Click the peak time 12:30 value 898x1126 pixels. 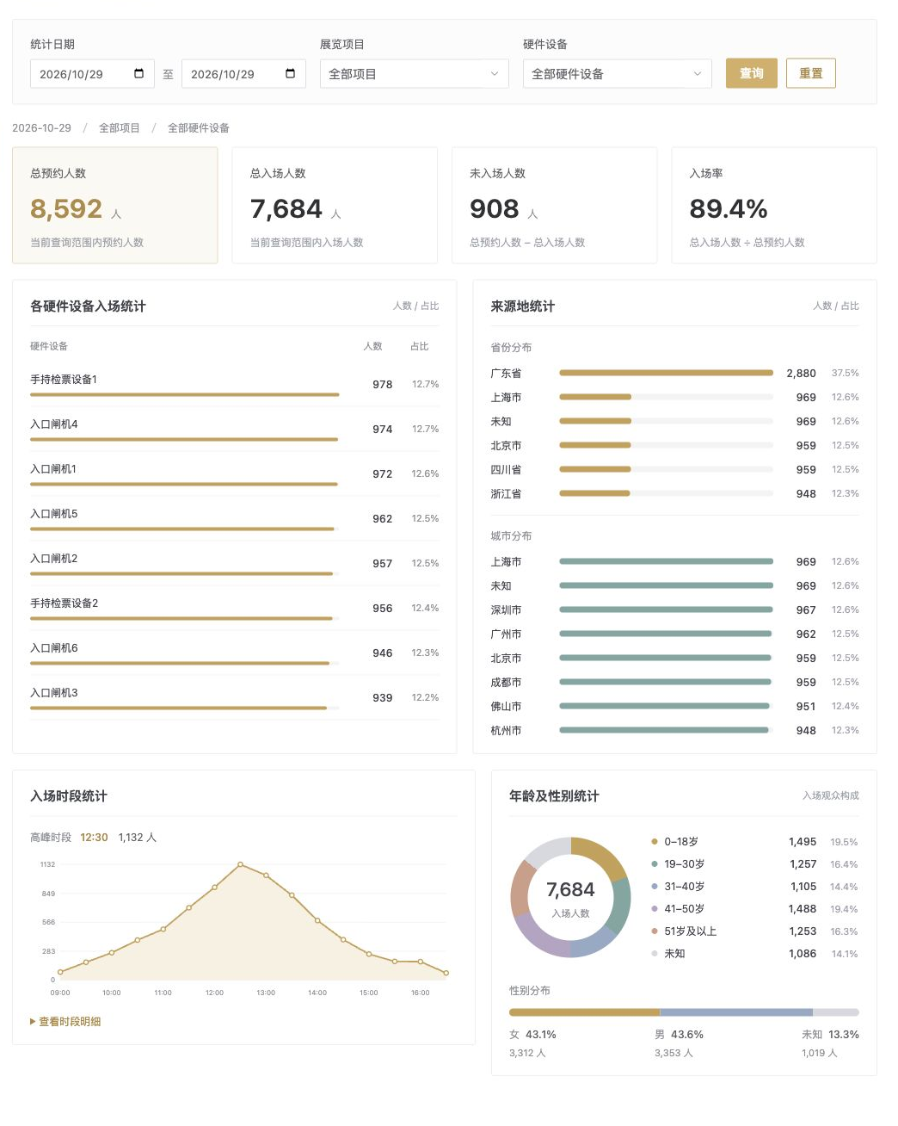[94, 838]
